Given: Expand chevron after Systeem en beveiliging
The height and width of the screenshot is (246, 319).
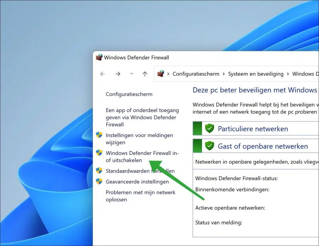Looking at the screenshot, I should pos(288,74).
